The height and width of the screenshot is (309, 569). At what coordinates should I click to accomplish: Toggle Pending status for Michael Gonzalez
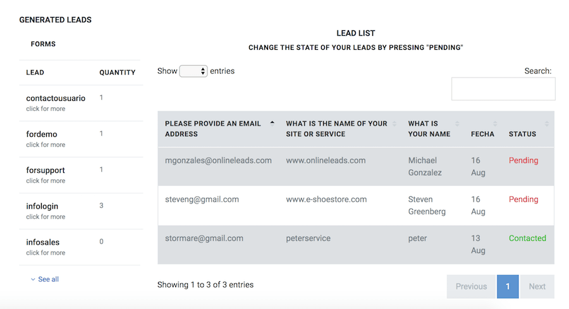[523, 160]
